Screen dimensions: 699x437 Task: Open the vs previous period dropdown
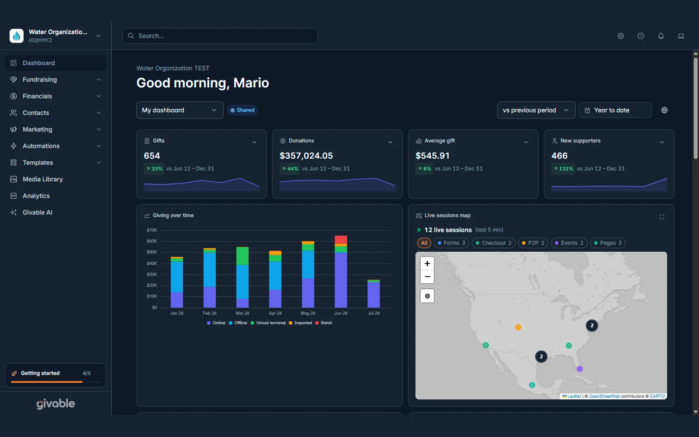click(536, 110)
